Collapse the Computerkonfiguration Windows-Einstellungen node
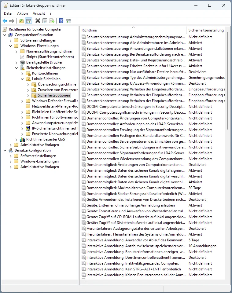This screenshot has width=232, height=293. [11, 46]
